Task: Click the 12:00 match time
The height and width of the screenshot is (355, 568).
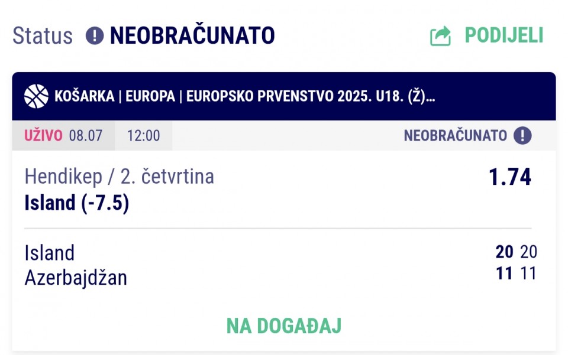Action: click(143, 136)
